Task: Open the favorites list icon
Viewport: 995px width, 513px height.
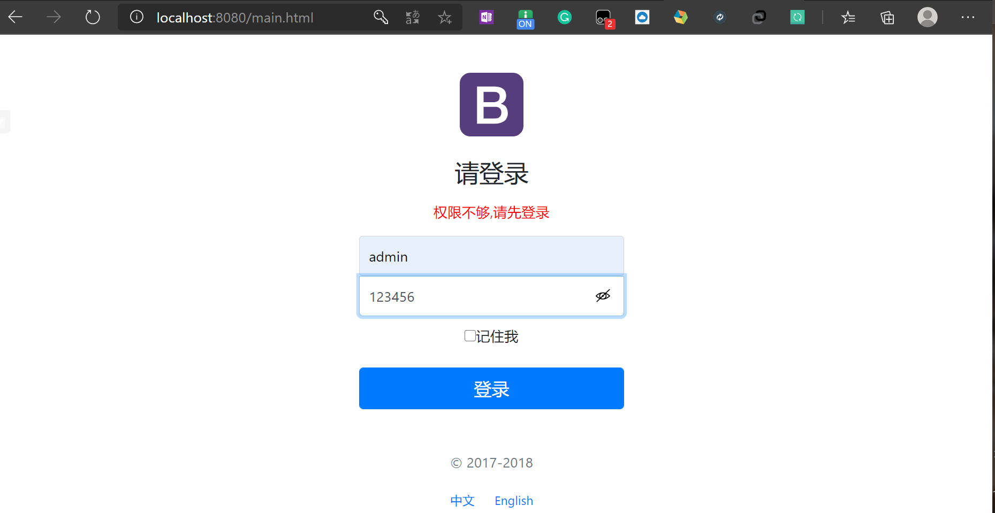Action: point(848,18)
